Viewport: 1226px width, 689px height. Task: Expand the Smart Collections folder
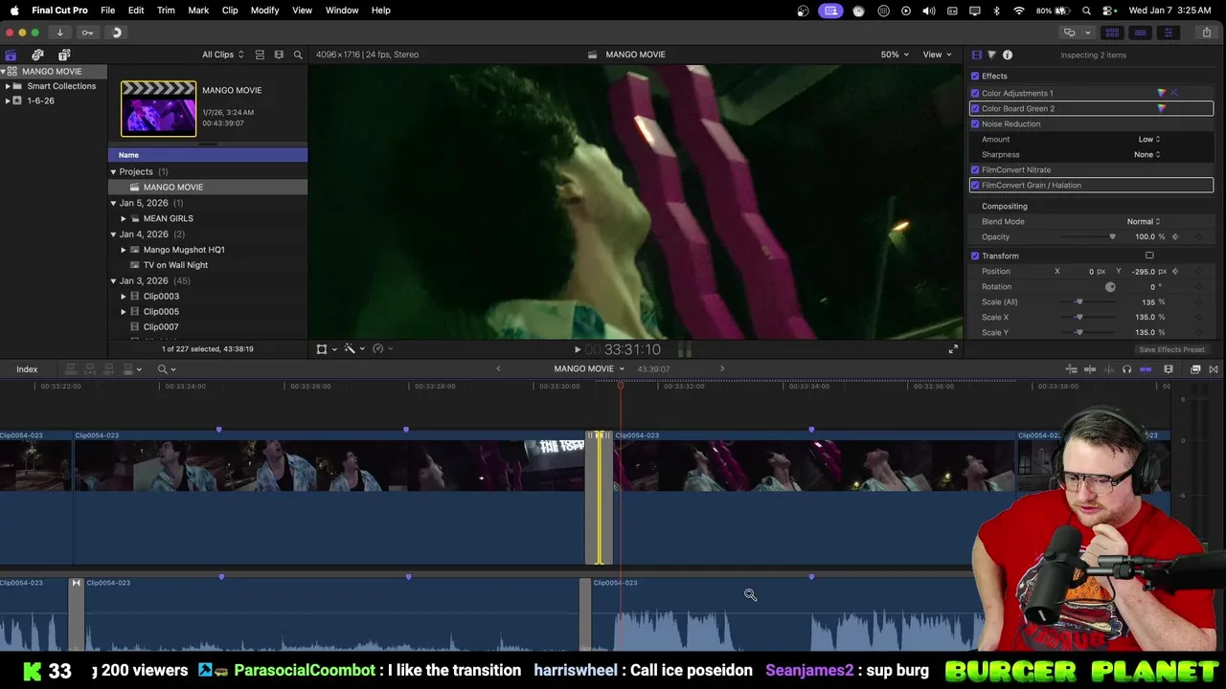(x=8, y=86)
